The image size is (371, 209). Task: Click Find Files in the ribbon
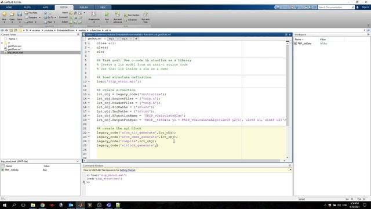(31, 13)
